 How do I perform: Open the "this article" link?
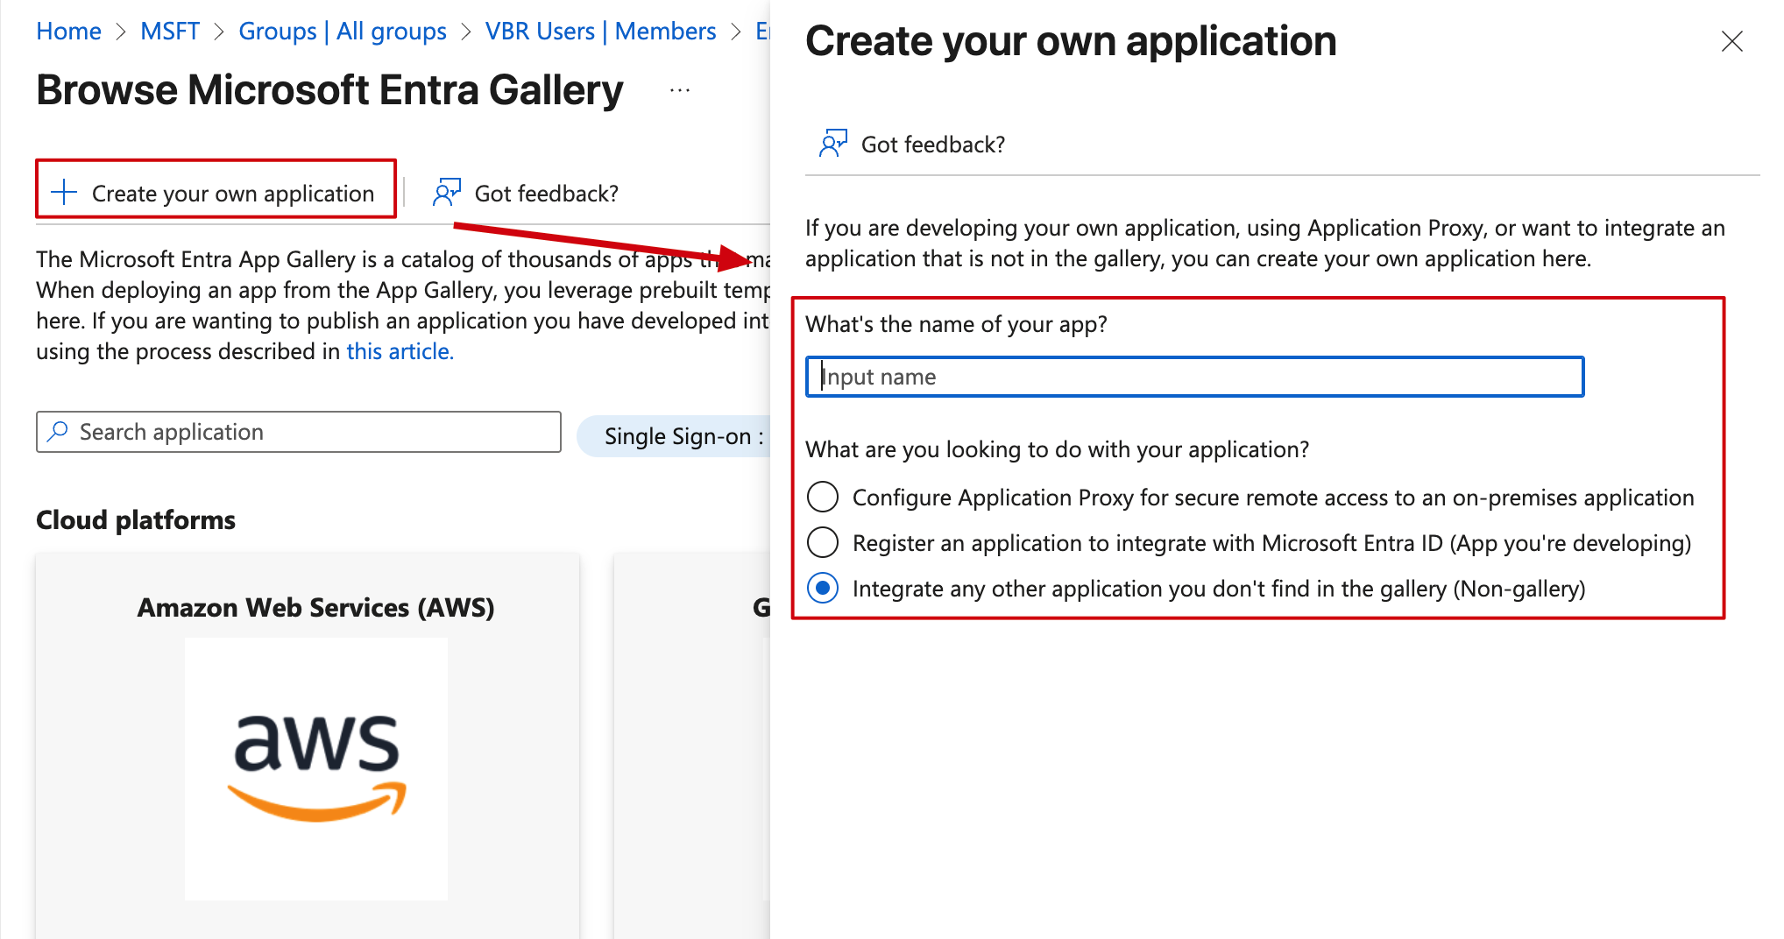[x=400, y=351]
